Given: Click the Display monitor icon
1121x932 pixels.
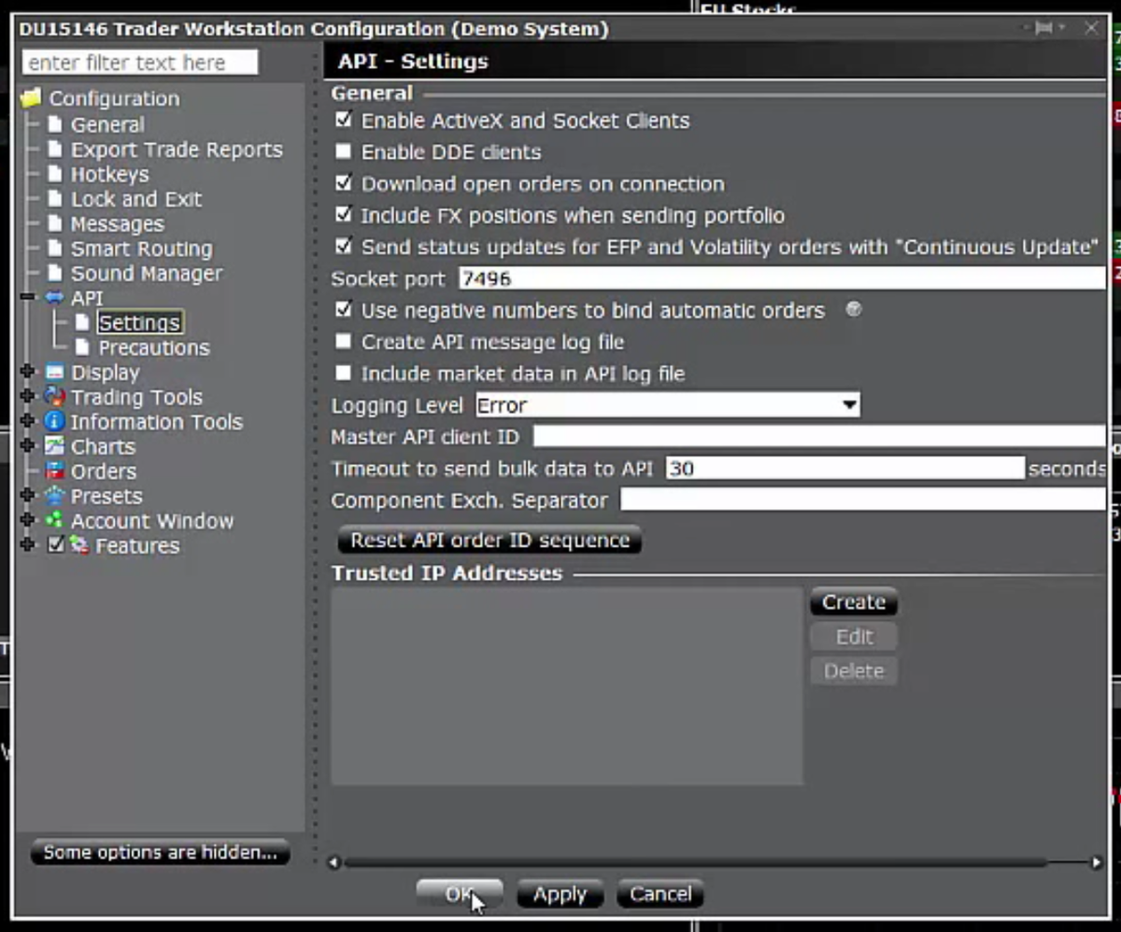Looking at the screenshot, I should (x=54, y=372).
